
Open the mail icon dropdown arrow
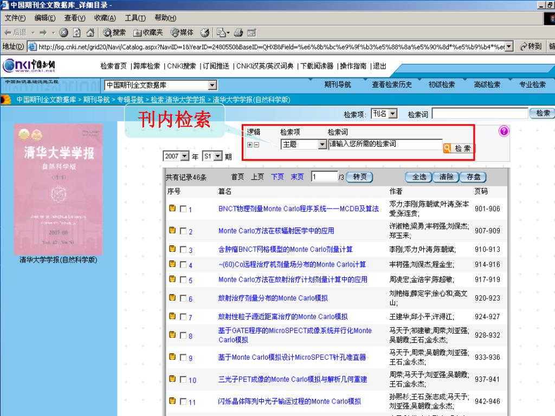pos(228,33)
